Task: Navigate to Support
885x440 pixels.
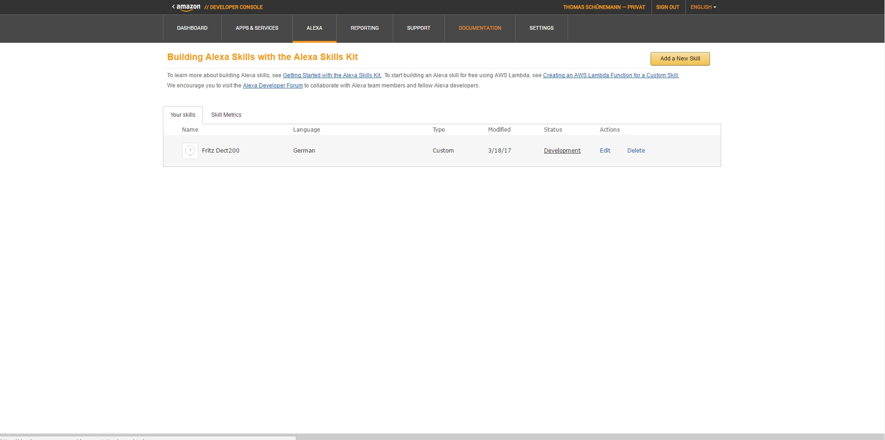Action: coord(418,28)
